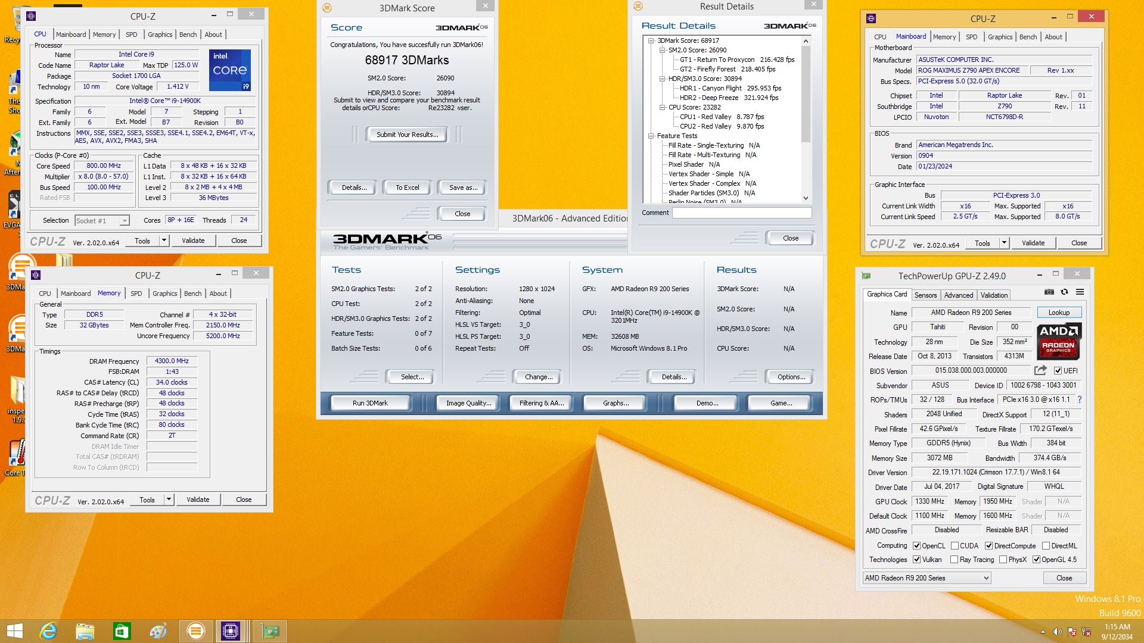Toggle the OpenCL checkbox

tap(917, 546)
